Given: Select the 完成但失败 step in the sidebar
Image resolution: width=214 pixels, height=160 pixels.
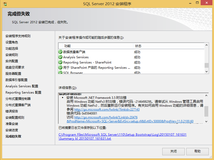Looking at the screenshot, I should click(x=13, y=136).
